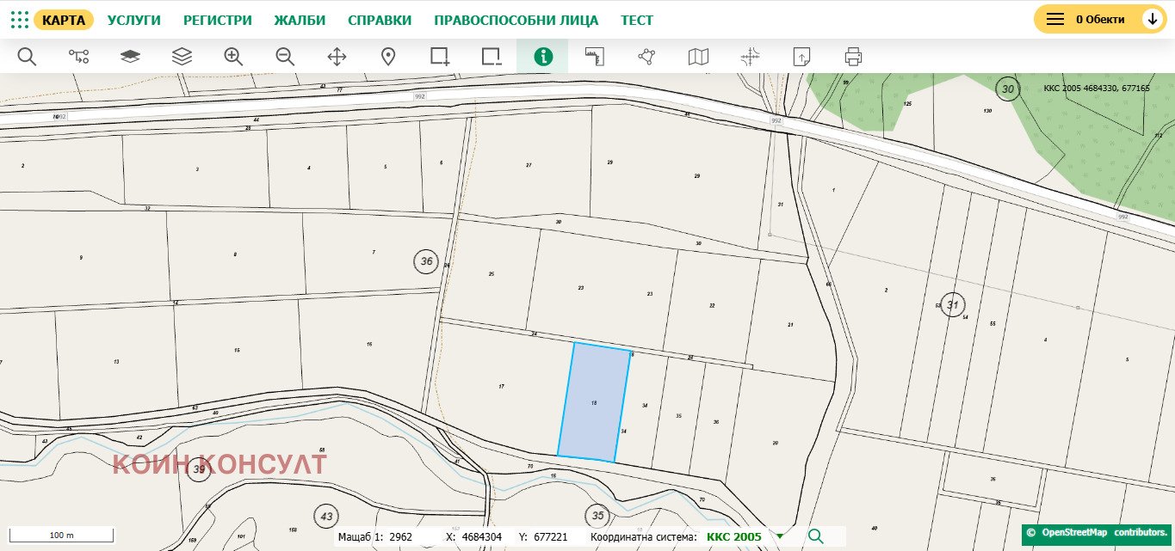Viewport: 1175px width, 551px height.
Task: Select the measure distance ruler tool
Action: click(594, 56)
